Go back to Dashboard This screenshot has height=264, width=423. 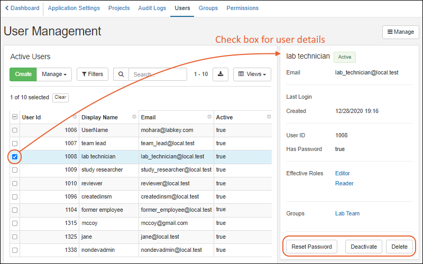click(22, 8)
